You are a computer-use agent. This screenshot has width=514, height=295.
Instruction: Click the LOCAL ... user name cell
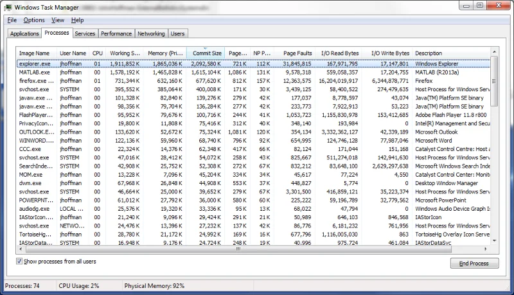[x=71, y=208]
